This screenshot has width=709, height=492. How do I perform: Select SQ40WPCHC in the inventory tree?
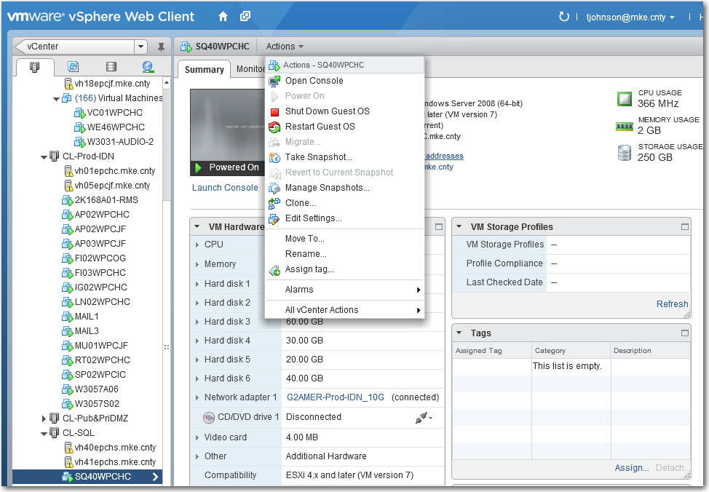click(x=87, y=477)
